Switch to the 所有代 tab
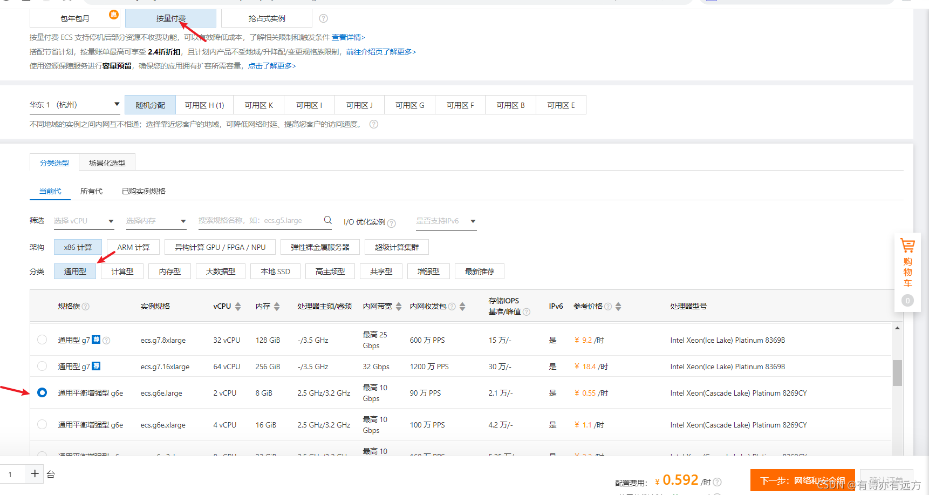This screenshot has height=495, width=929. 91,191
